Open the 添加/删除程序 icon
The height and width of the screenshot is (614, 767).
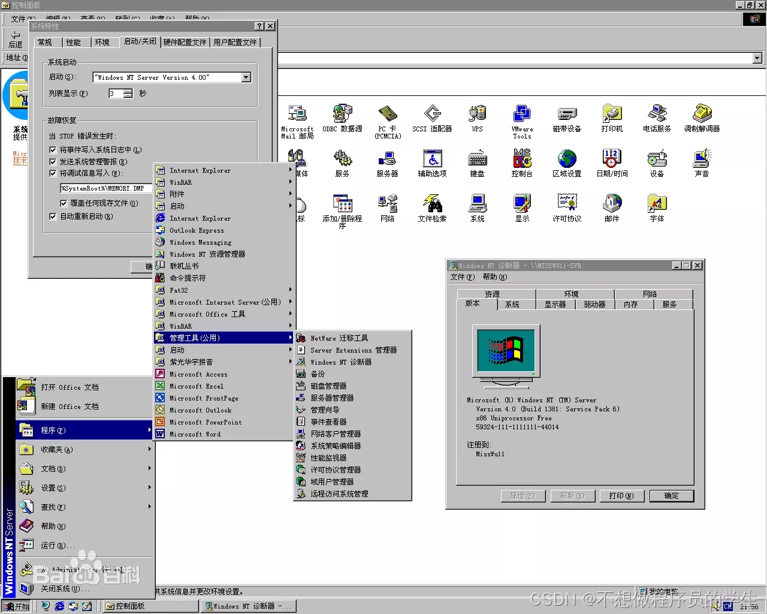[x=342, y=211]
